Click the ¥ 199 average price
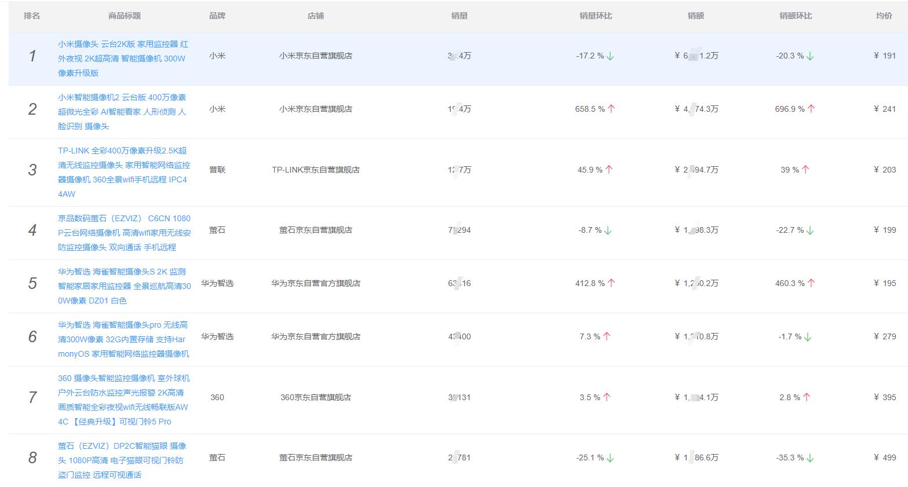This screenshot has width=908, height=487. 885,230
